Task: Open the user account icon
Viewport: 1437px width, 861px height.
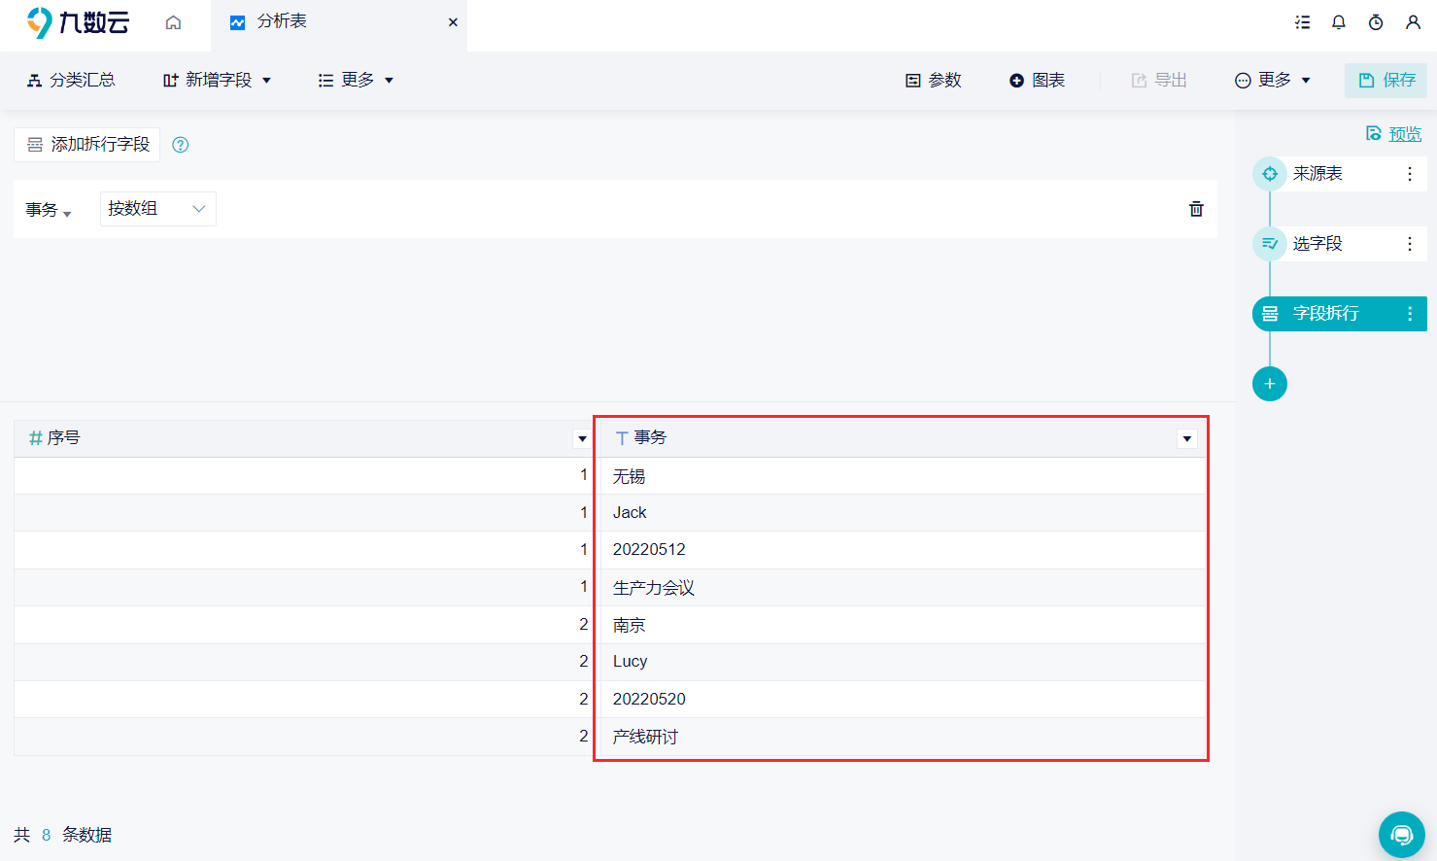Action: (x=1413, y=22)
